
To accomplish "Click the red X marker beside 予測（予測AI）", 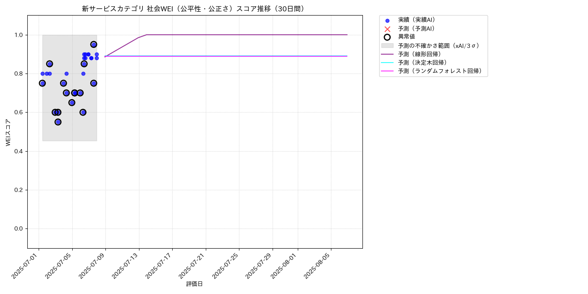I will point(387,29).
